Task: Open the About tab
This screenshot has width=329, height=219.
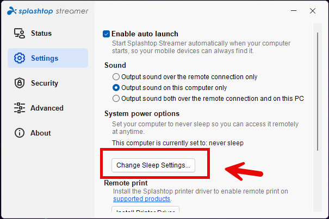Action: [40, 133]
